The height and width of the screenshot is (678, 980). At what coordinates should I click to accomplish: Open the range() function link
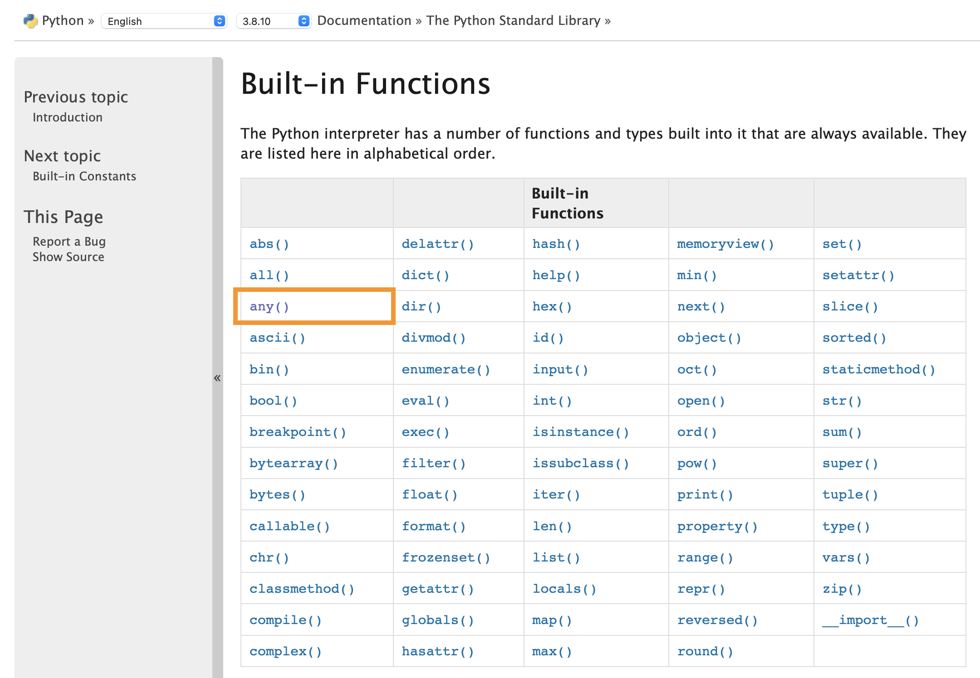tap(705, 557)
